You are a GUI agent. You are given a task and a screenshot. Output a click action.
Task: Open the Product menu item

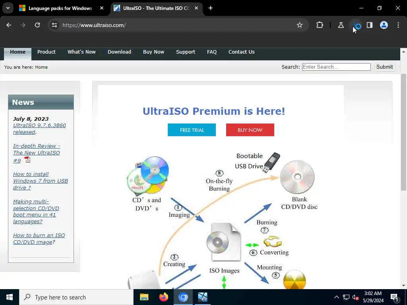(47, 52)
